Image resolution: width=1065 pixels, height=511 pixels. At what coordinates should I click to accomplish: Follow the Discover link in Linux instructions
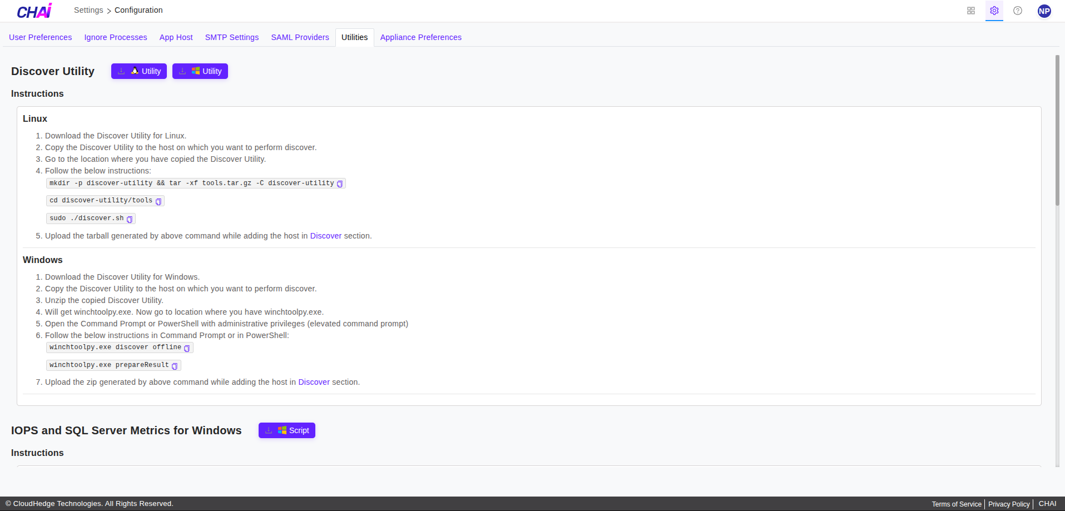(325, 236)
